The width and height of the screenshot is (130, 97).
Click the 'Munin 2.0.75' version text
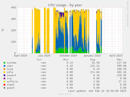point(65,94)
